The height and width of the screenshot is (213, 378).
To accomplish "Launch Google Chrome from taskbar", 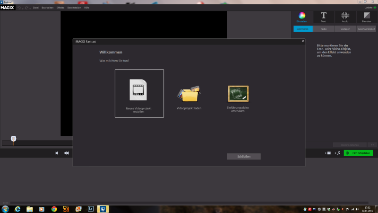I will [54, 209].
